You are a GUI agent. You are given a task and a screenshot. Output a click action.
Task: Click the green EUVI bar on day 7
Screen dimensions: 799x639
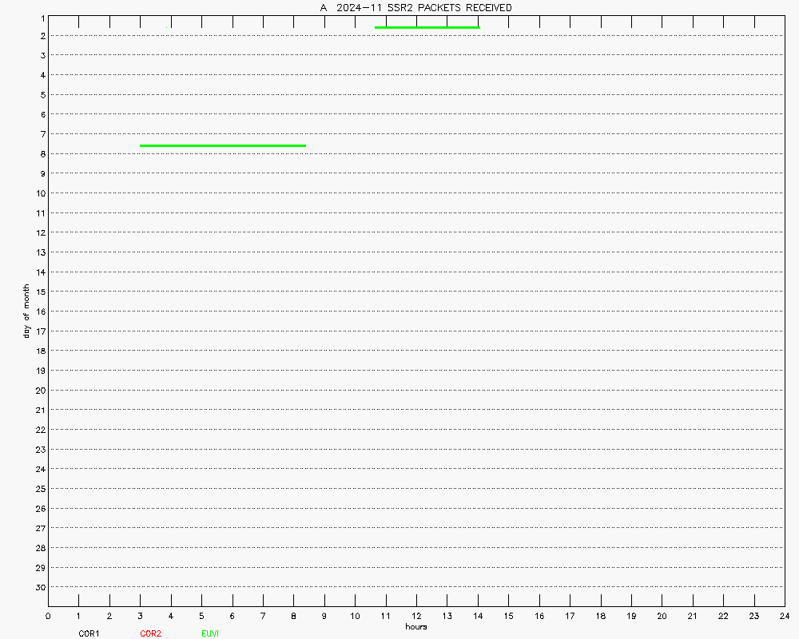[x=223, y=145]
